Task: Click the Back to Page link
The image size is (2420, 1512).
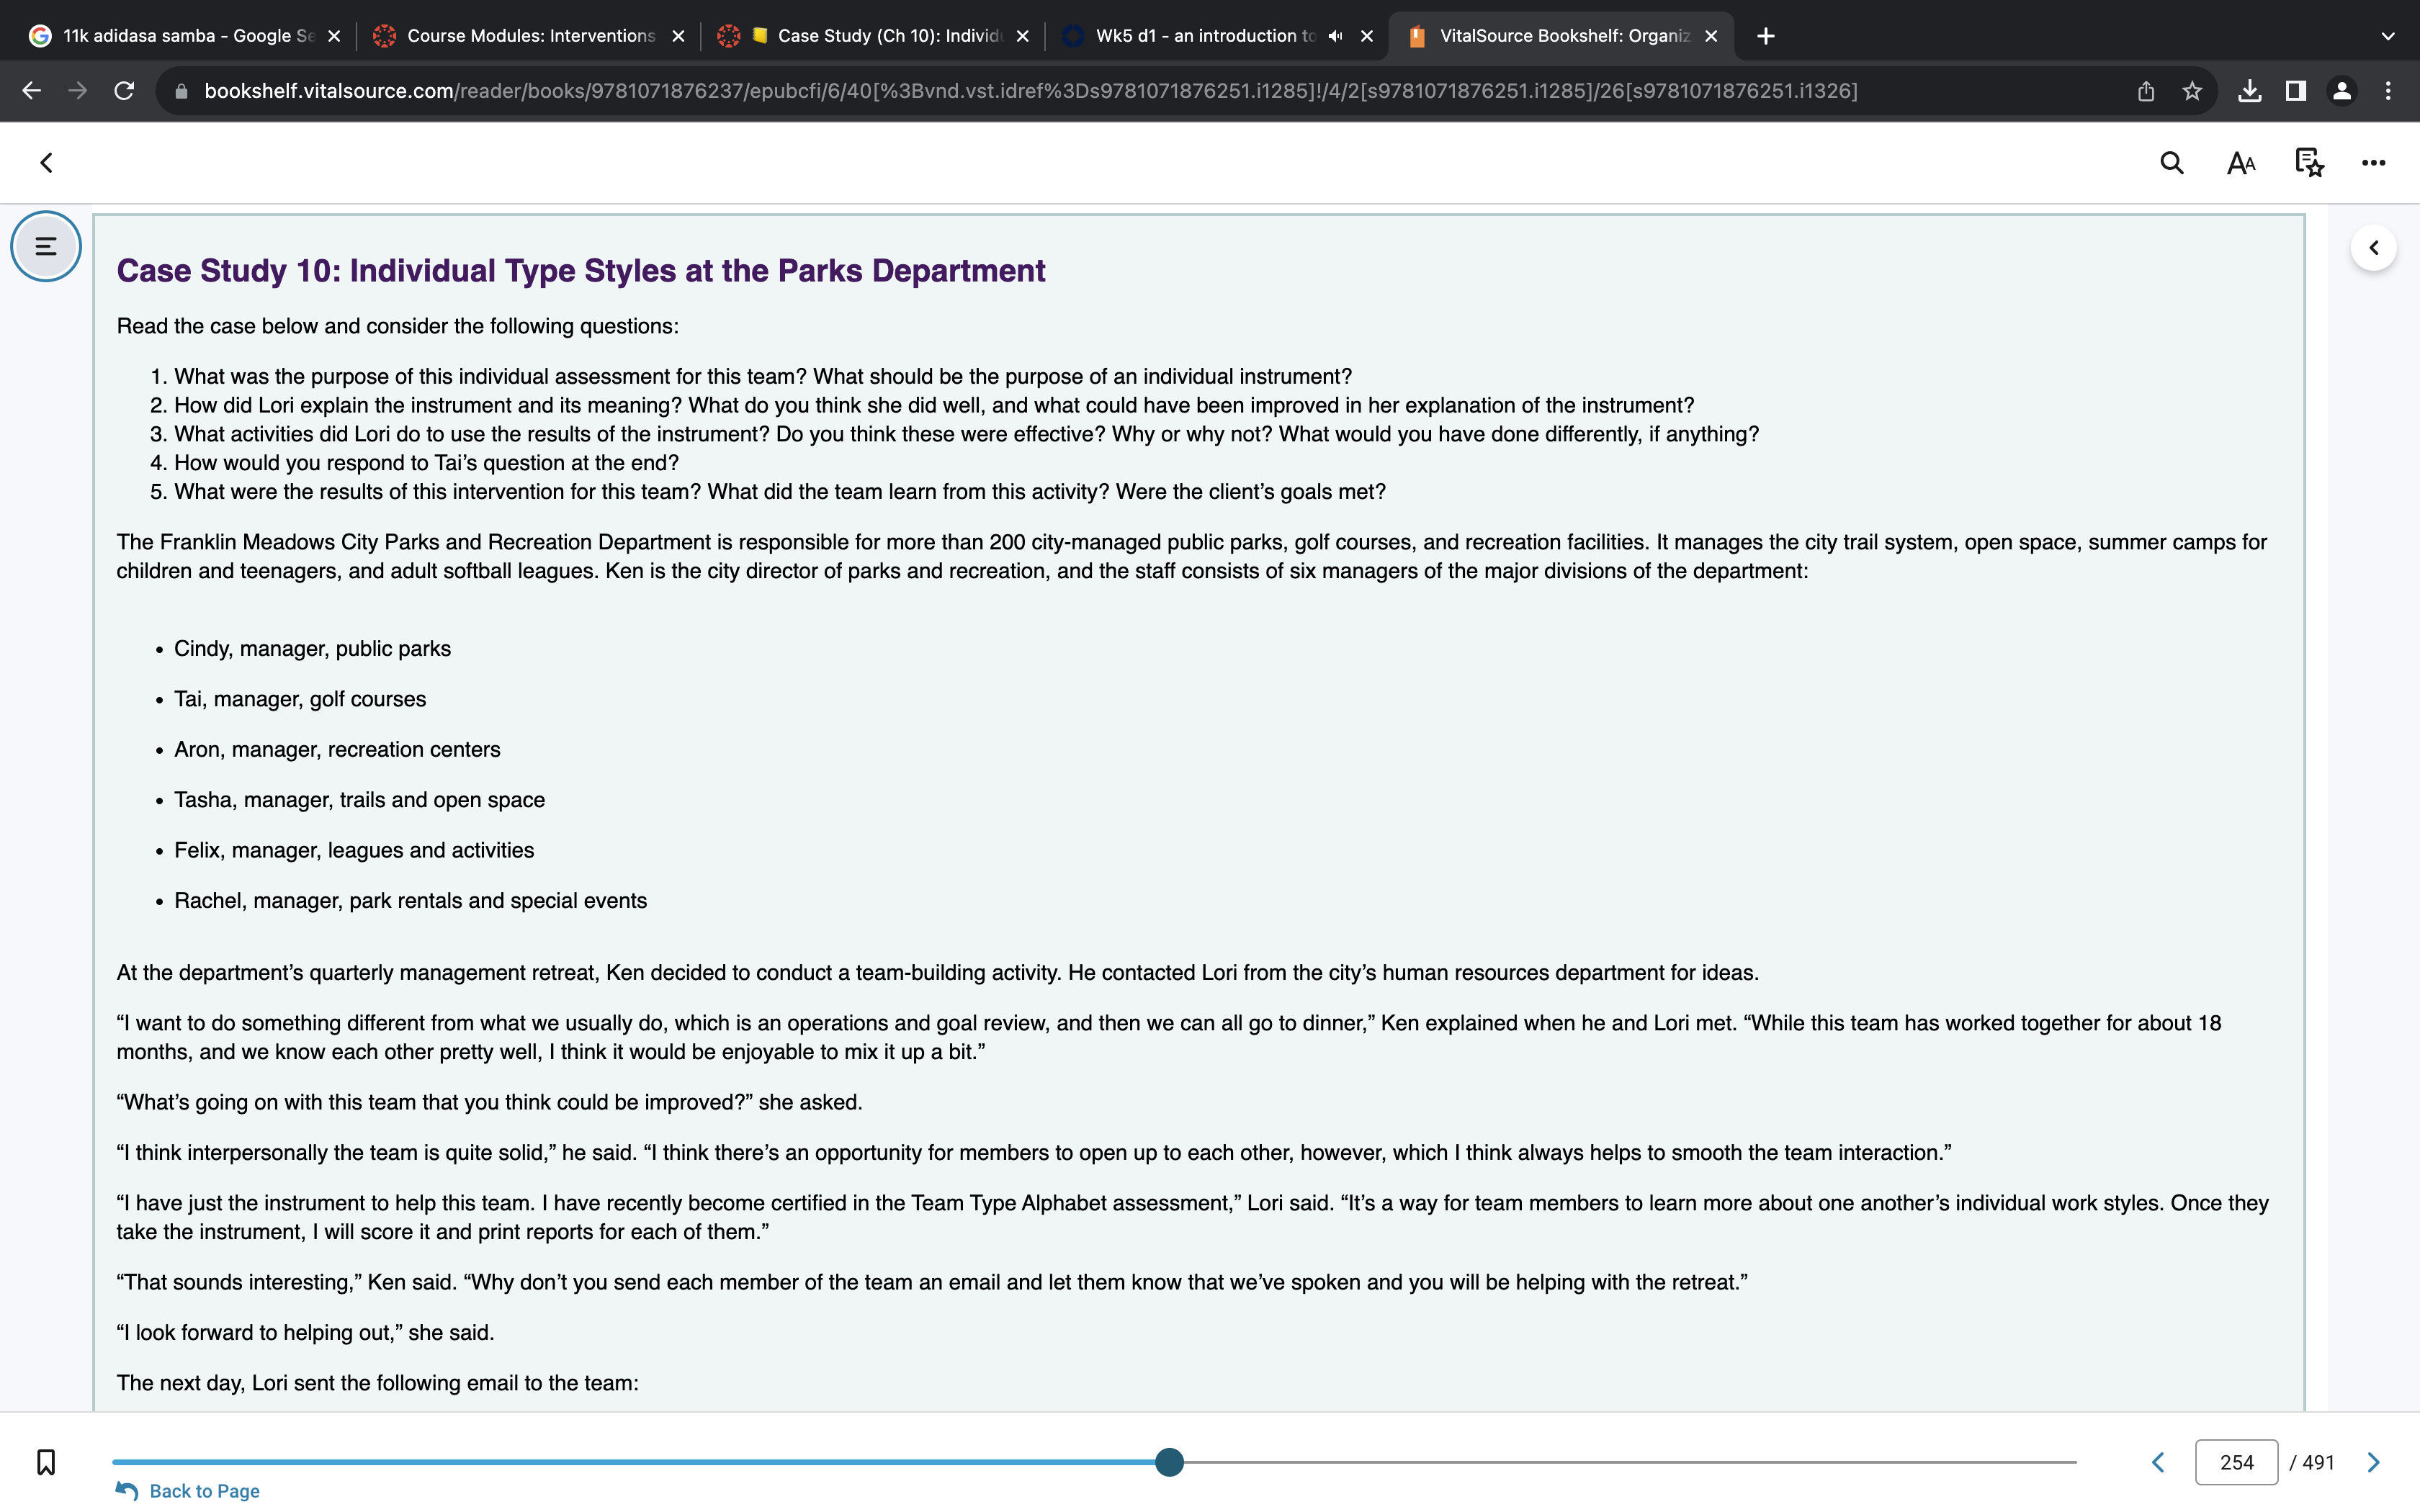Action: coord(187,1491)
